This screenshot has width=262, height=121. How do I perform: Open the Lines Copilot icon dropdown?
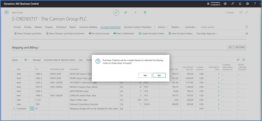point(27,60)
